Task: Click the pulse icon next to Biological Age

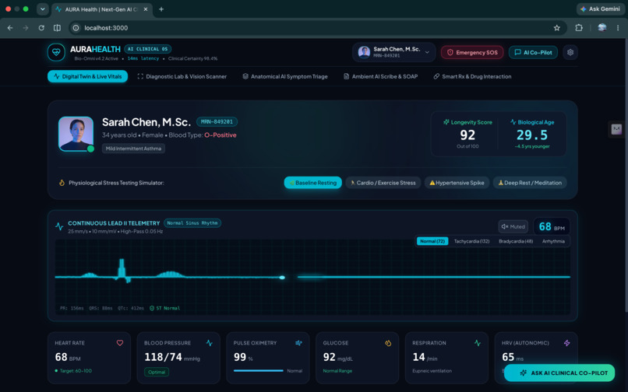Action: click(513, 122)
